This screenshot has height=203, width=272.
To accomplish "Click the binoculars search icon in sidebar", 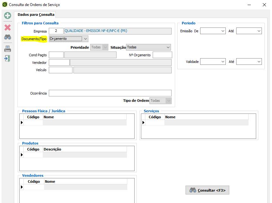I will [x=7, y=37].
